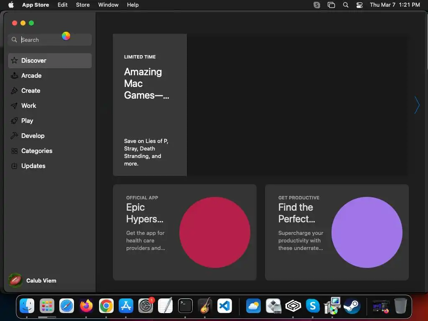Open Stage Manager windows icon in menu bar
The height and width of the screenshot is (321, 428).
click(331, 5)
